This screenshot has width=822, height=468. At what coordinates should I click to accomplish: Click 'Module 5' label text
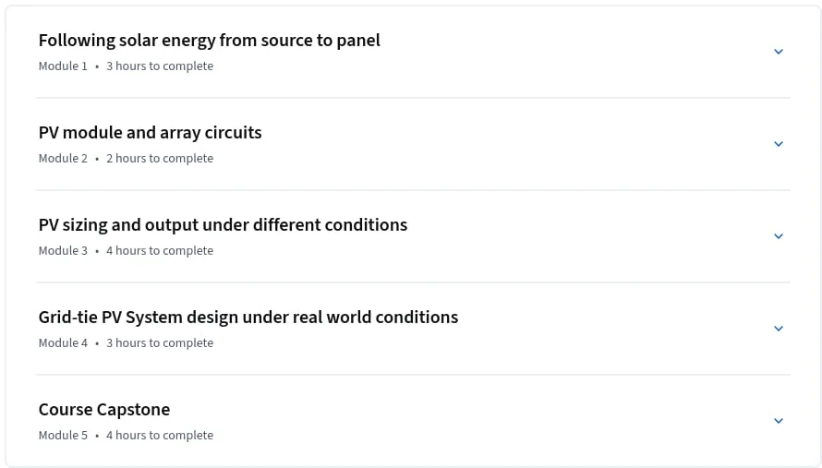click(x=63, y=435)
